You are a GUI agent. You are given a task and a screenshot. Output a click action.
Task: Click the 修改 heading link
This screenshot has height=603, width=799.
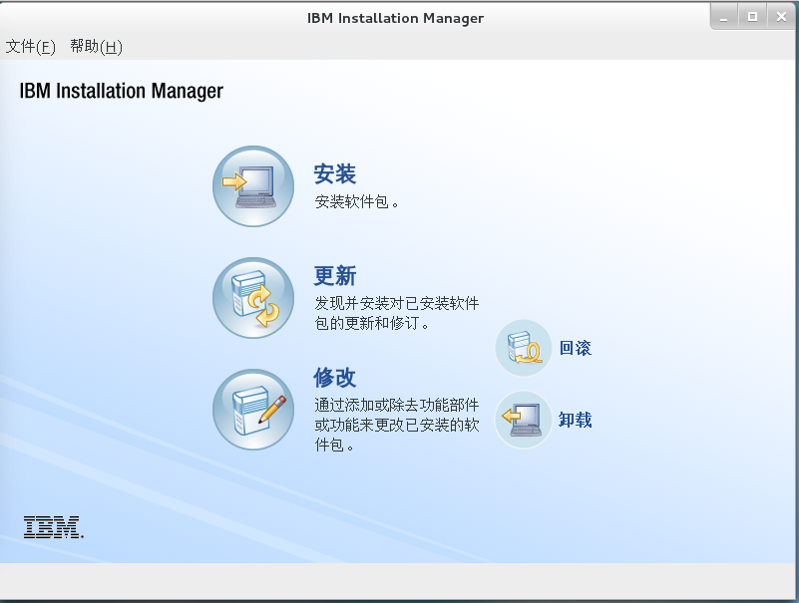click(x=335, y=378)
